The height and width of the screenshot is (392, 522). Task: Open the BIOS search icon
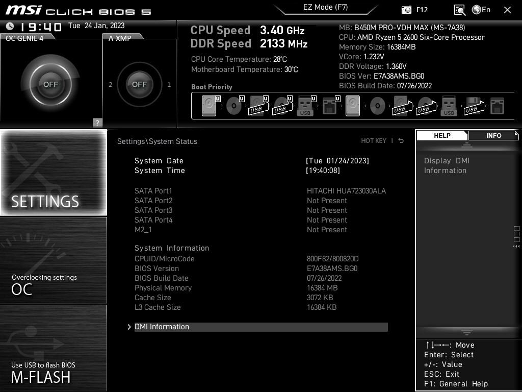(x=460, y=10)
